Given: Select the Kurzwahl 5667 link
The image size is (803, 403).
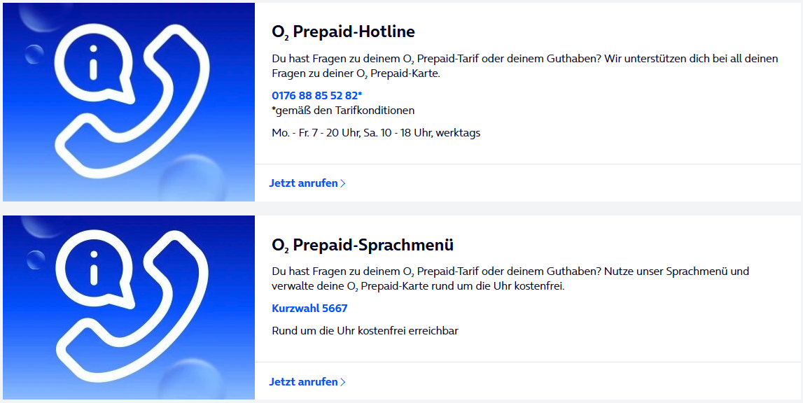Looking at the screenshot, I should [310, 309].
